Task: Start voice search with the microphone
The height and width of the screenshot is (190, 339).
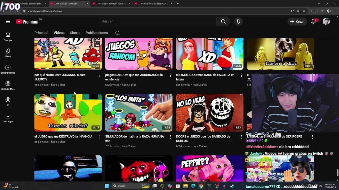Action: click(x=238, y=21)
